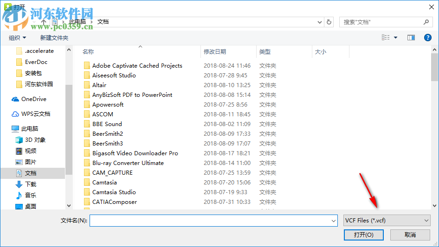
Task: Select the Altair folder
Action: pos(99,85)
